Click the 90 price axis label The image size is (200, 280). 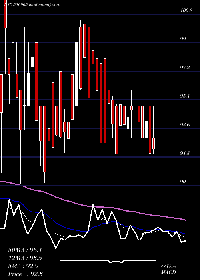(x=183, y=182)
